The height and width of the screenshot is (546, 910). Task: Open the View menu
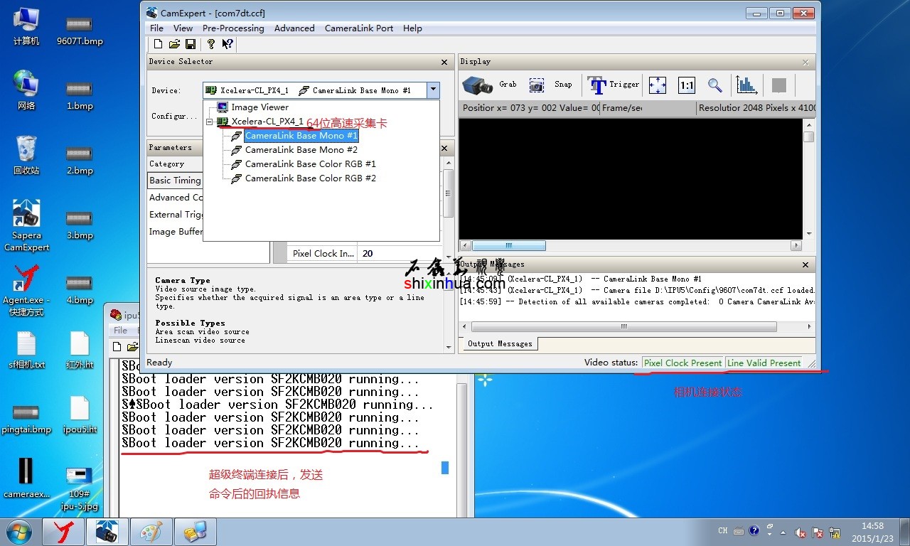tap(183, 28)
